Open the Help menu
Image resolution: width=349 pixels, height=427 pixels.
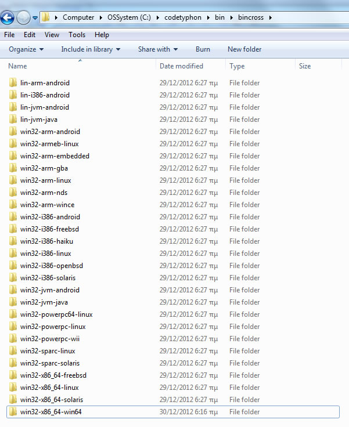[x=102, y=35]
